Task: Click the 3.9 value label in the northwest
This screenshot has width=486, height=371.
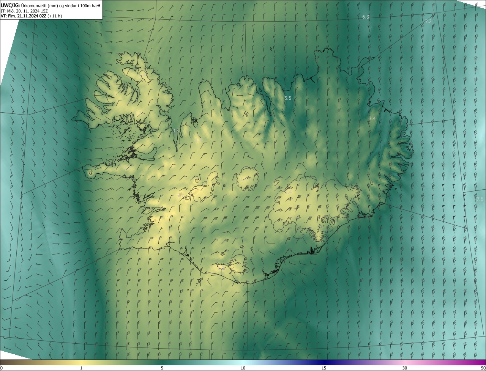Action: [x=175, y=131]
